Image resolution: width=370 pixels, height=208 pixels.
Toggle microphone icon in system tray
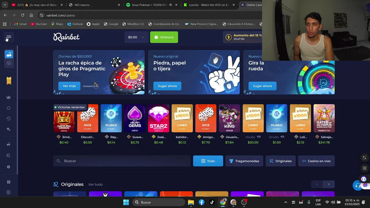309,202
